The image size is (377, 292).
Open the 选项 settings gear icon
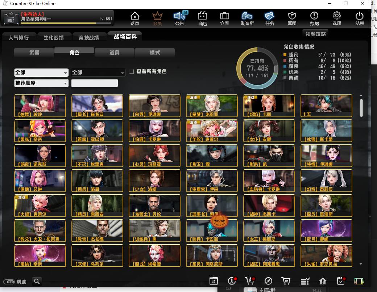pyautogui.click(x=337, y=18)
